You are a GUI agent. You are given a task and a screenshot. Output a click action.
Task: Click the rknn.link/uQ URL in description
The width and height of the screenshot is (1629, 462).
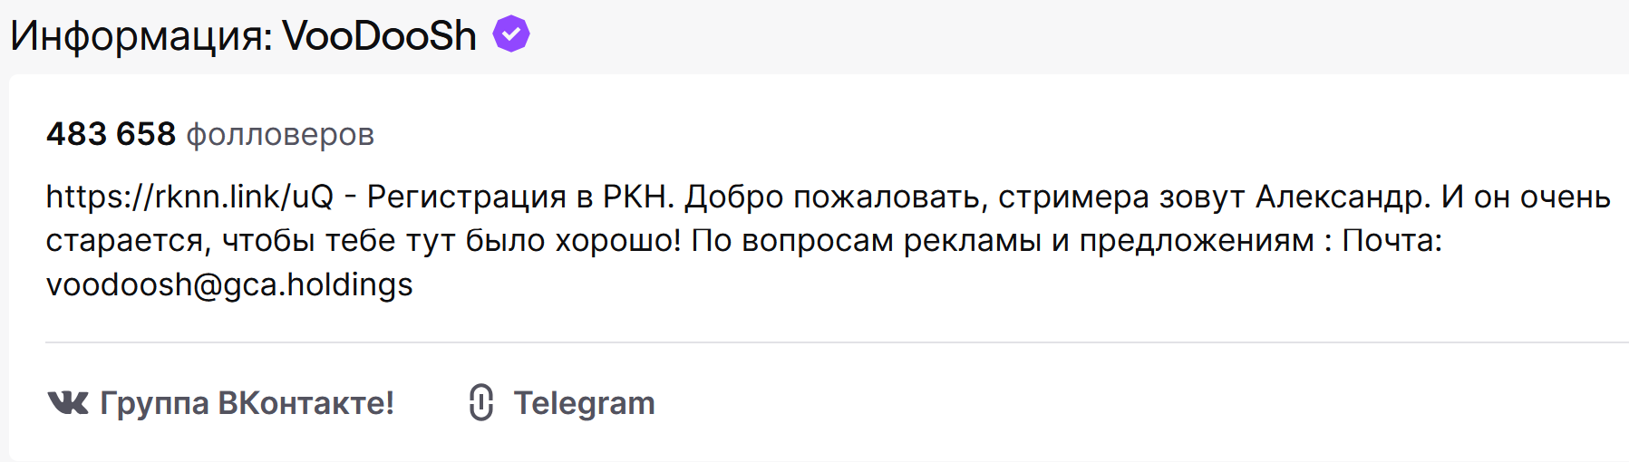coord(189,197)
